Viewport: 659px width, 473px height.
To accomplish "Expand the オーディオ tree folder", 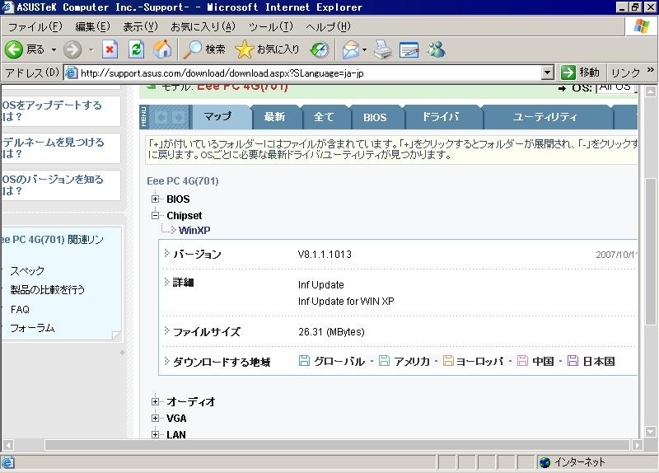I will click(x=155, y=401).
